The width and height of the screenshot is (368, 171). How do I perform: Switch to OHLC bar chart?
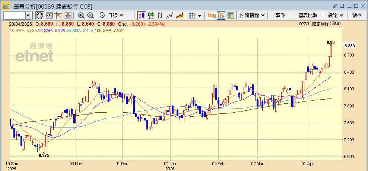(x=160, y=16)
